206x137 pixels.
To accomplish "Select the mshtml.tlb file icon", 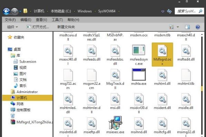I will point(186,75).
